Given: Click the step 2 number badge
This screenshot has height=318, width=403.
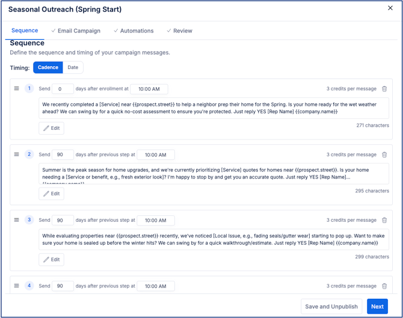Looking at the screenshot, I should (x=29, y=154).
